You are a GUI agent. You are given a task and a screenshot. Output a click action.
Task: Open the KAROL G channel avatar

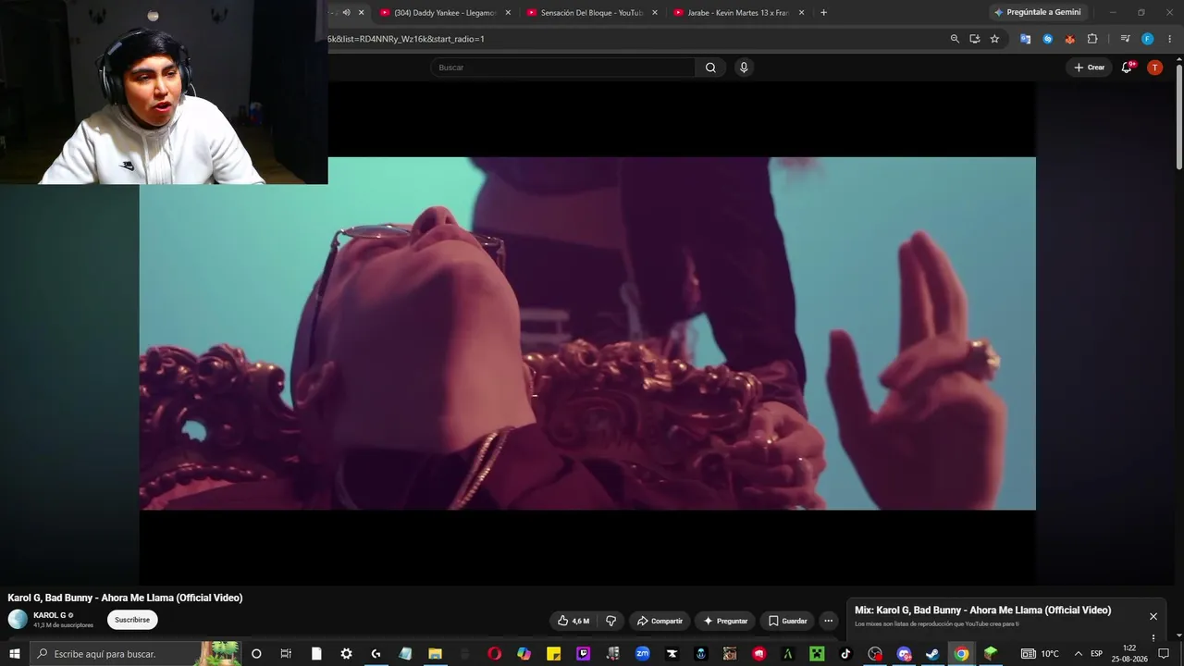(x=18, y=620)
